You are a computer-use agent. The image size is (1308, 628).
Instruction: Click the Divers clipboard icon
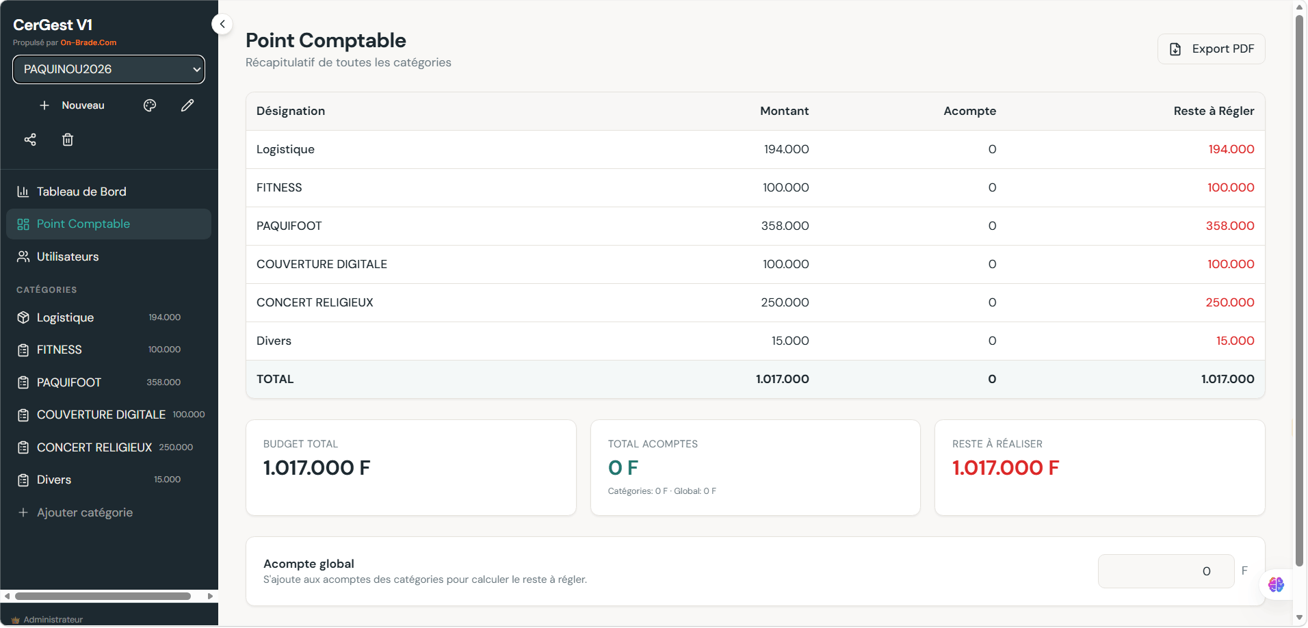23,480
